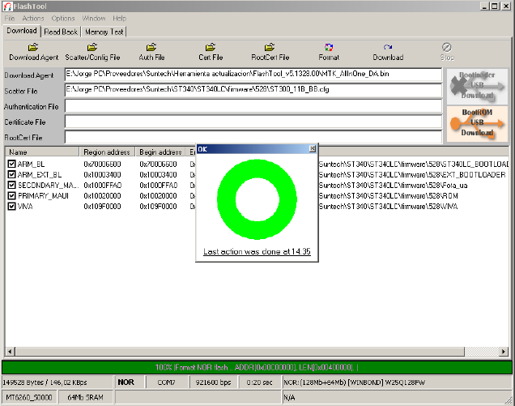Viewport: 515px width, 406px height.
Task: Click the Name column header
Action: click(x=42, y=152)
